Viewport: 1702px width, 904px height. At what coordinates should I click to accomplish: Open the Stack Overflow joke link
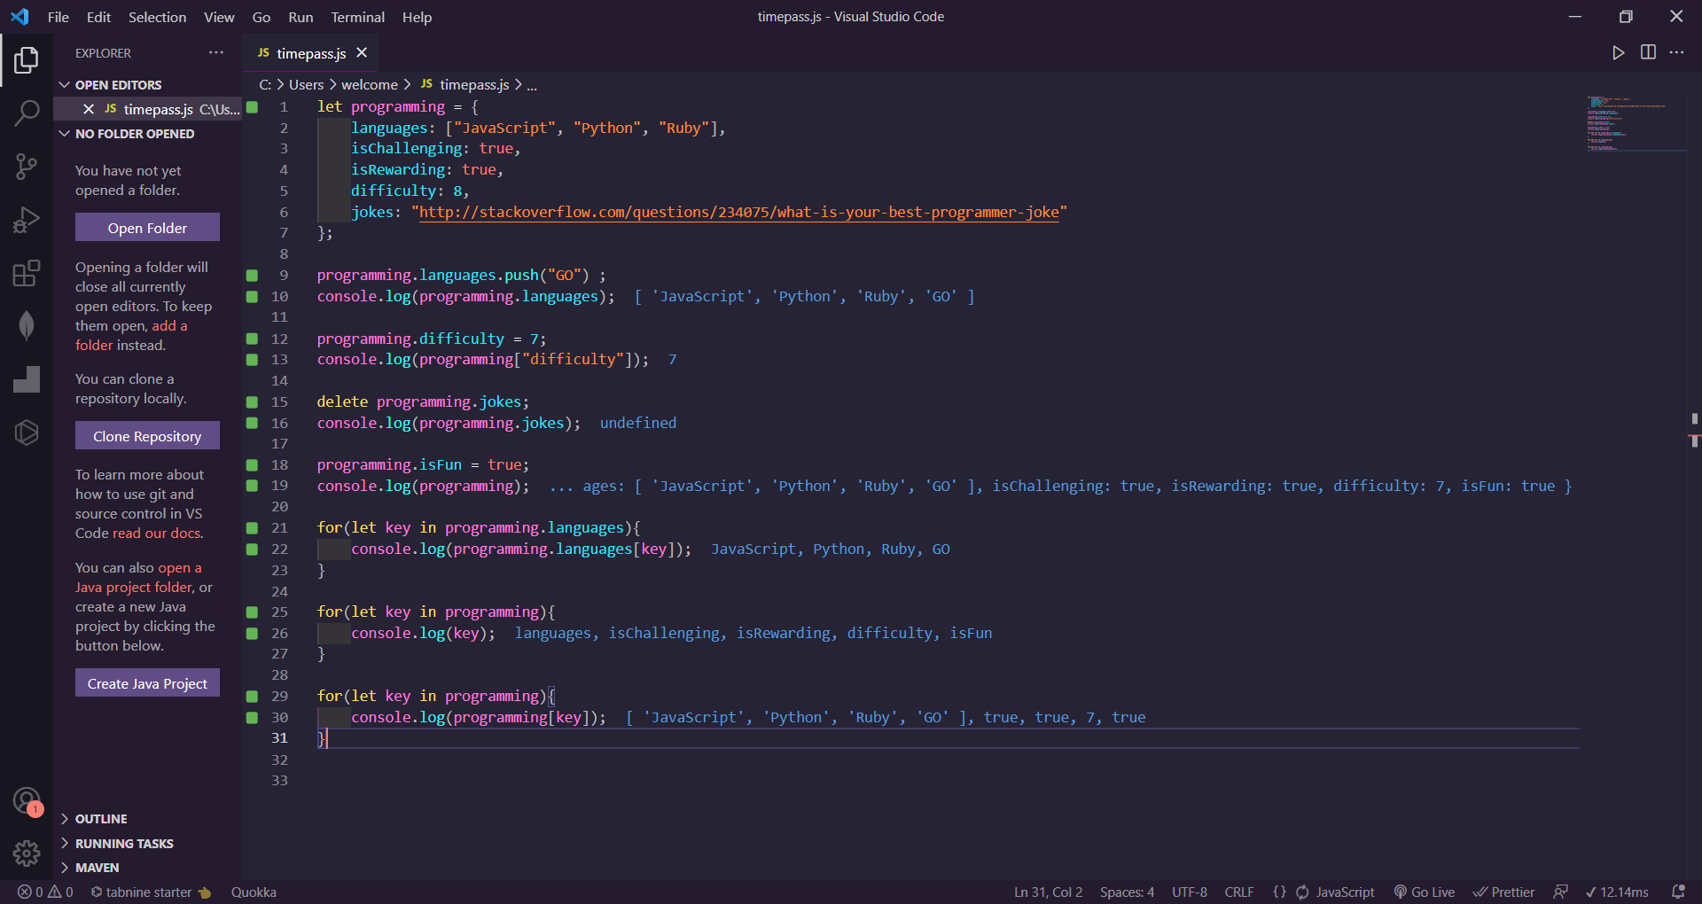[739, 212]
